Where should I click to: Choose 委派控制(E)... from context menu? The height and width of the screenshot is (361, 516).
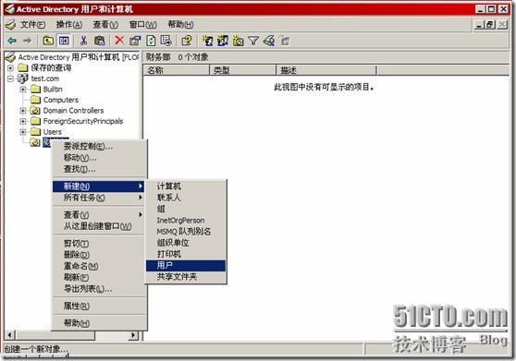[99, 147]
